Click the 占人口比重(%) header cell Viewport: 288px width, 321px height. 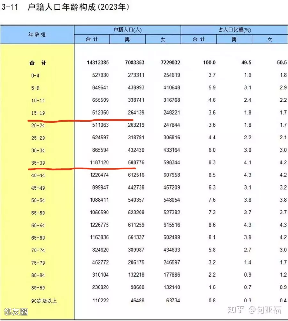[234, 30]
